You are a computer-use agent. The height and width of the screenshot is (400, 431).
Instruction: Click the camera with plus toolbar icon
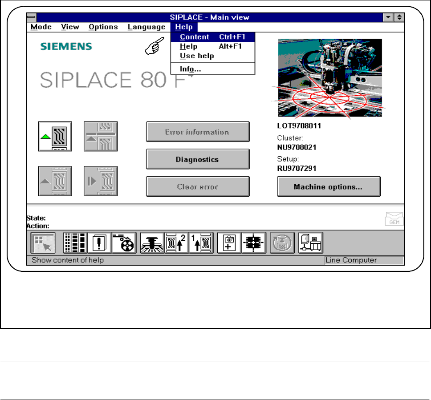(229, 243)
